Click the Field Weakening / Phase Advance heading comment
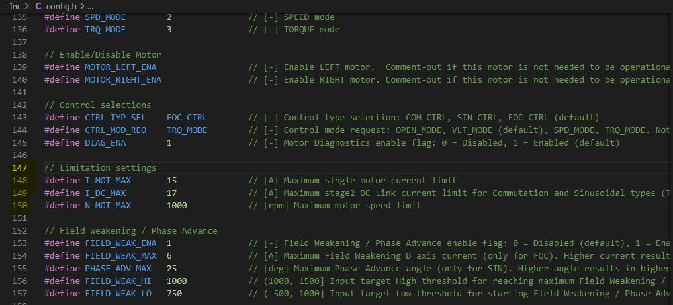 click(x=130, y=231)
